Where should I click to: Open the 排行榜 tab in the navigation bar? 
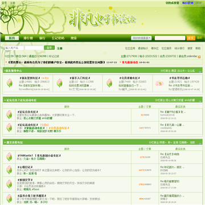pyautogui.click(x=28, y=38)
